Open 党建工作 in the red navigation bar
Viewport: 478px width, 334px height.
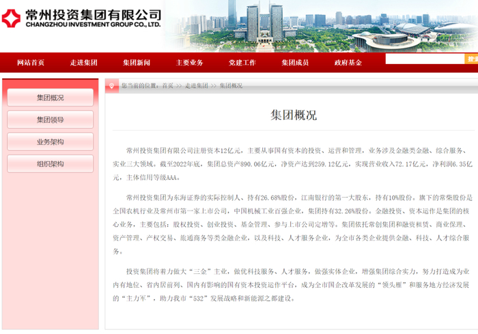pos(242,63)
